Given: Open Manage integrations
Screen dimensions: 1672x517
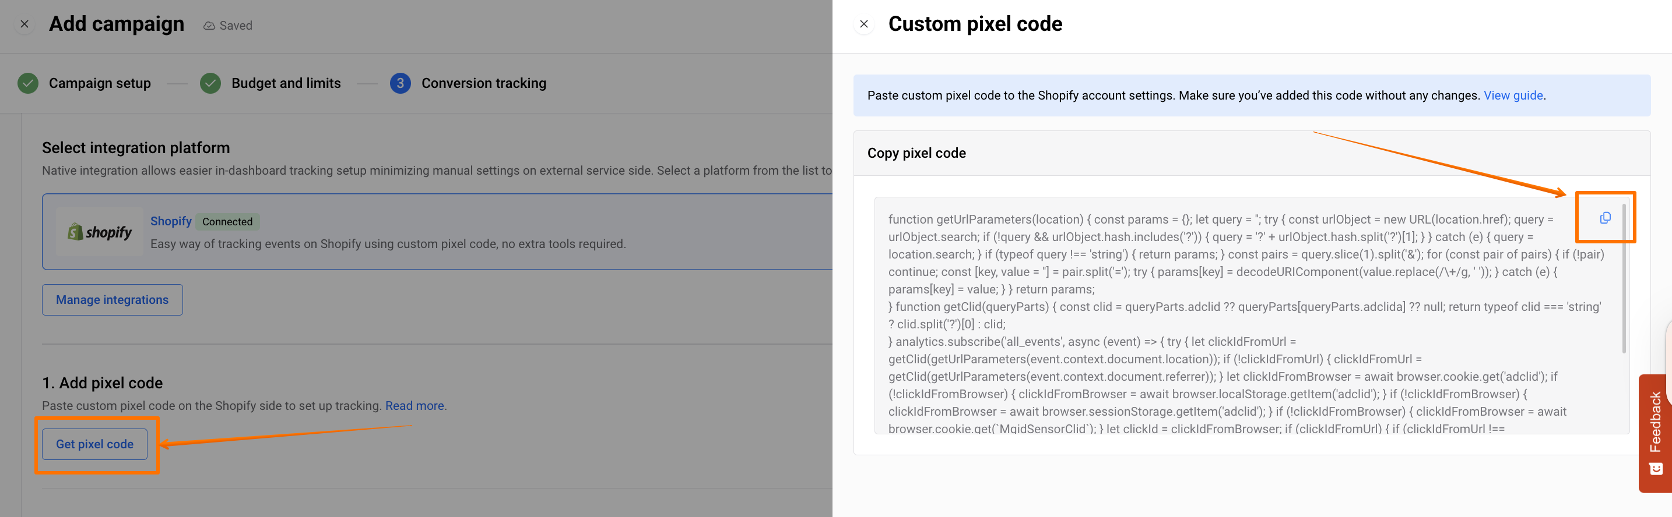Looking at the screenshot, I should [x=113, y=300].
